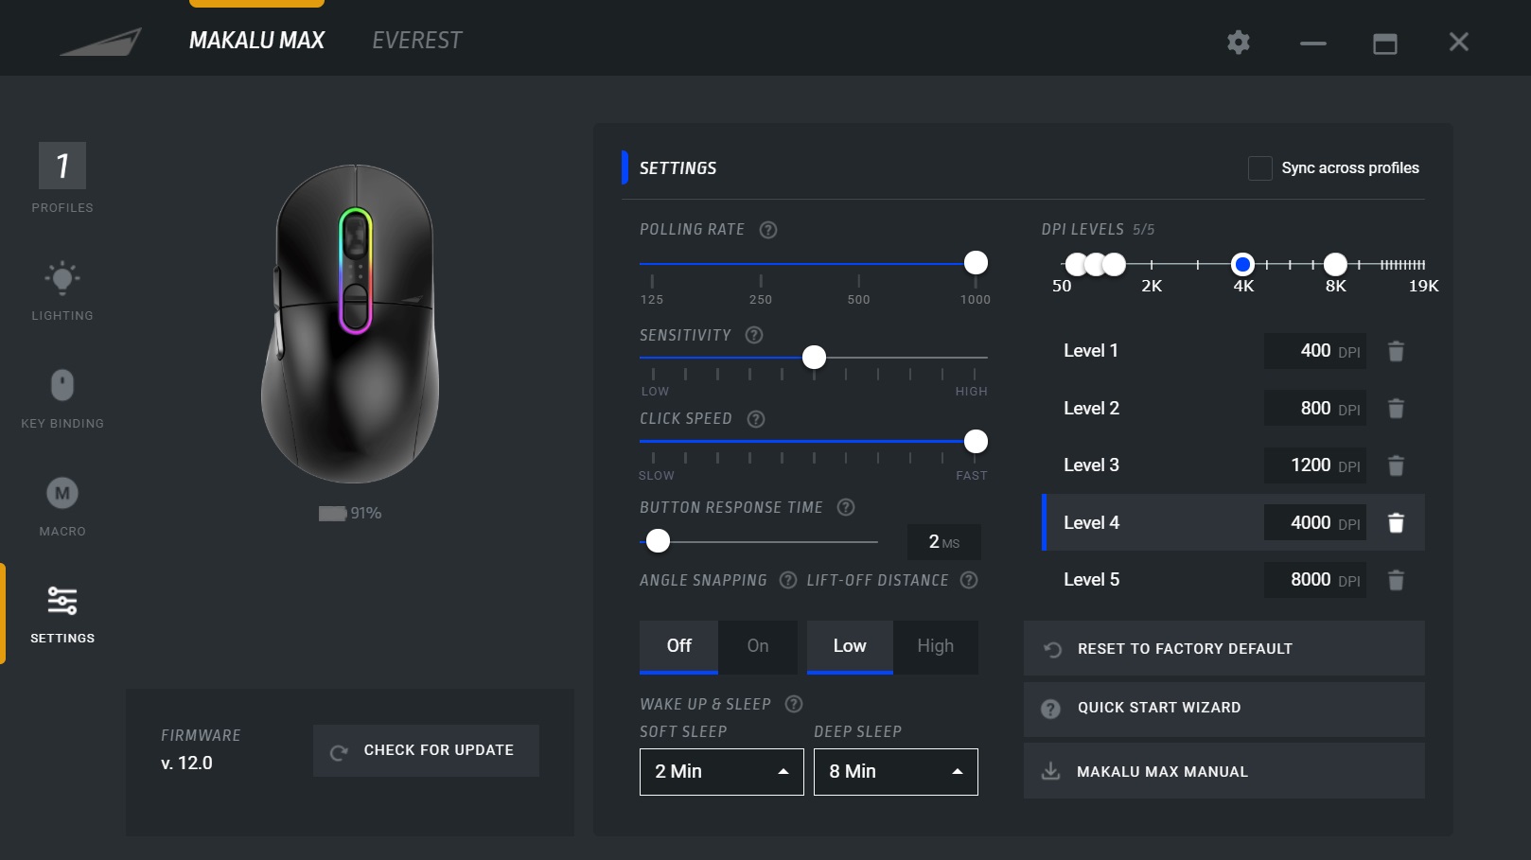Image resolution: width=1531 pixels, height=860 pixels.
Task: Show Polling Rate help tooltip icon
Action: click(768, 230)
